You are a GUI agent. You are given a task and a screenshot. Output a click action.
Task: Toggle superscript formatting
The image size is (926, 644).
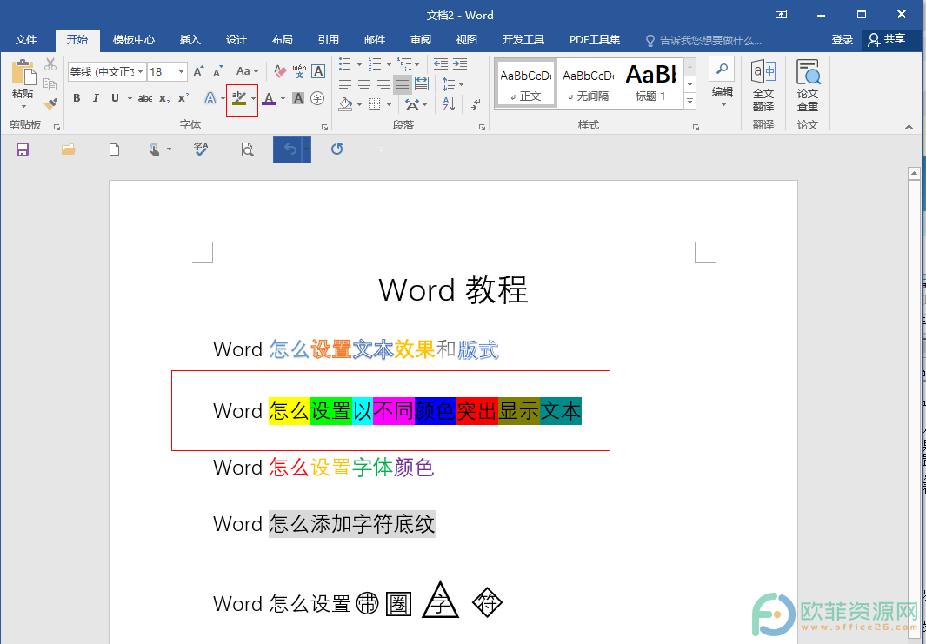[x=183, y=98]
